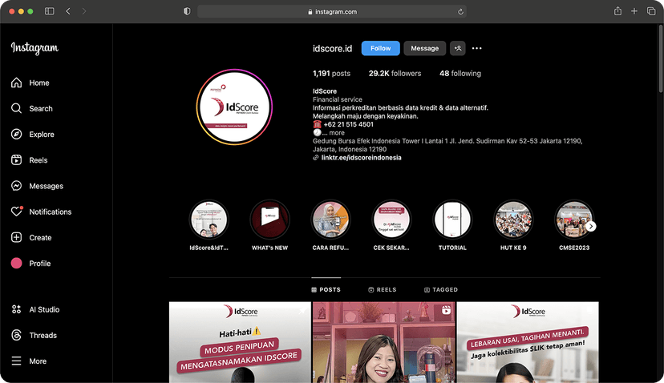
Task: Open CEK SEKAR... highlight
Action: point(391,220)
